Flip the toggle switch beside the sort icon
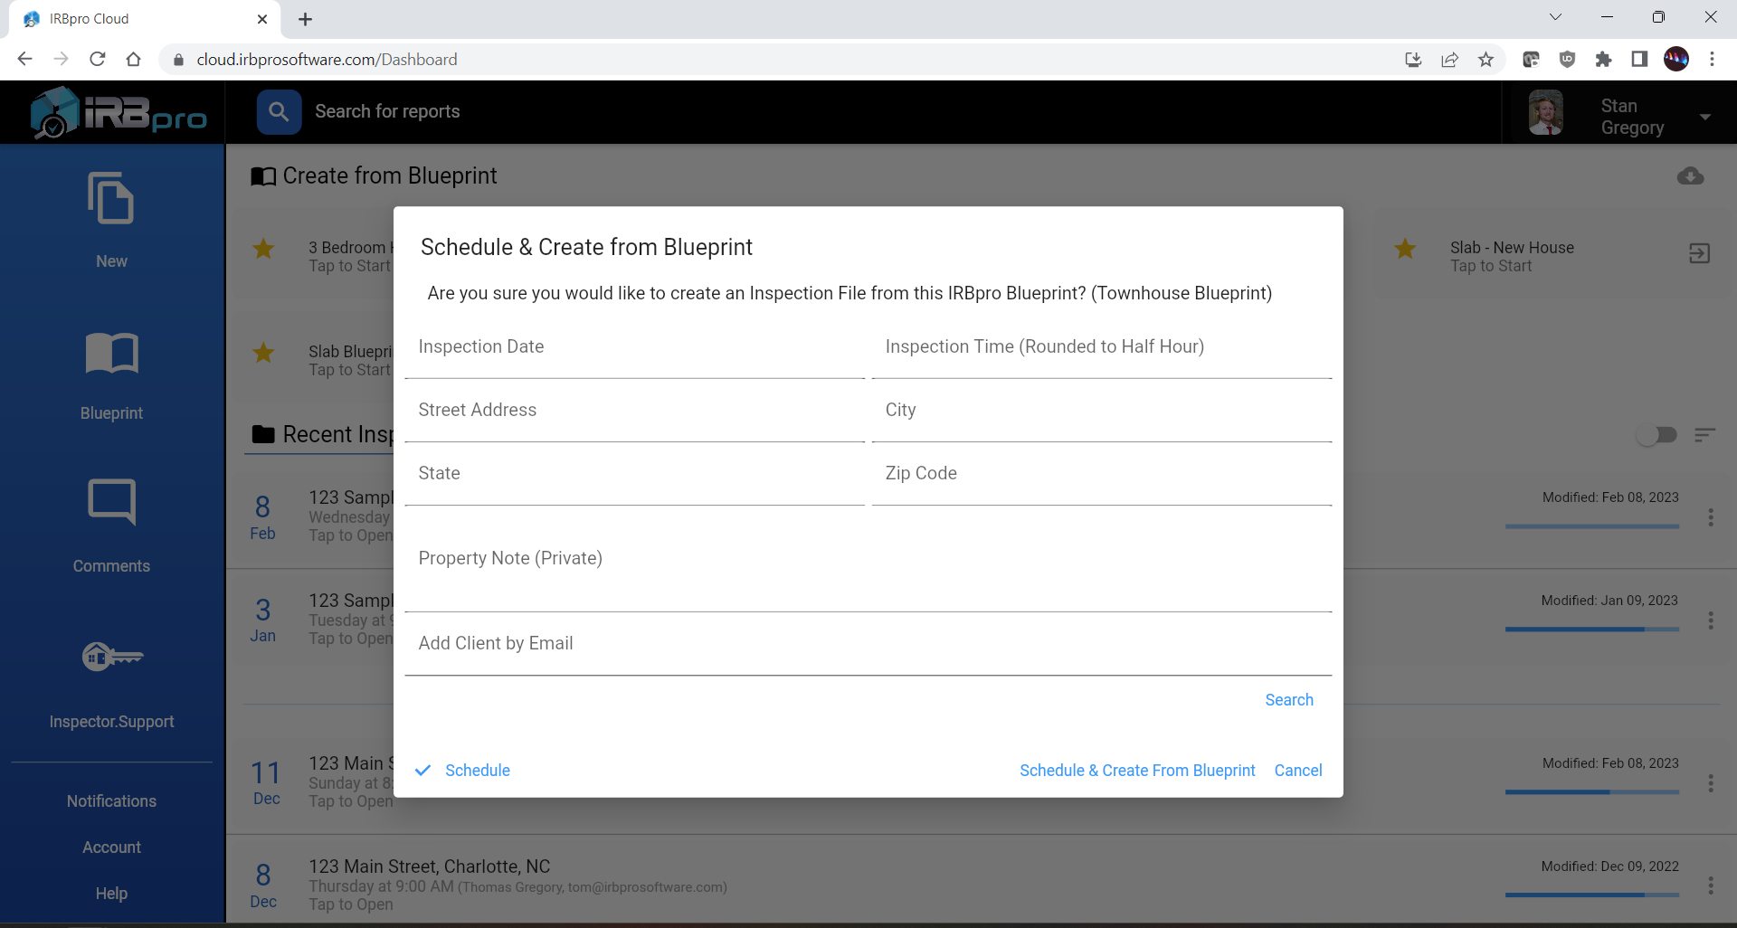Screen dimensions: 1737x928 tap(1657, 435)
